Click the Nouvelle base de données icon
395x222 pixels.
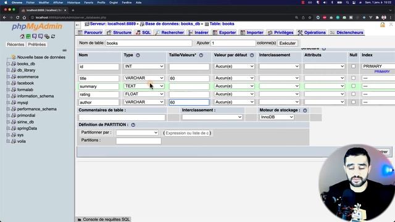point(14,57)
